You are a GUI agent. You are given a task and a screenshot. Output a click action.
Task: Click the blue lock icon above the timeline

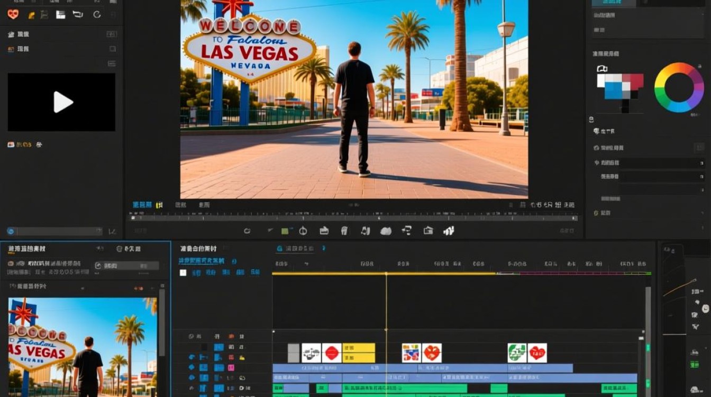pyautogui.click(x=280, y=248)
